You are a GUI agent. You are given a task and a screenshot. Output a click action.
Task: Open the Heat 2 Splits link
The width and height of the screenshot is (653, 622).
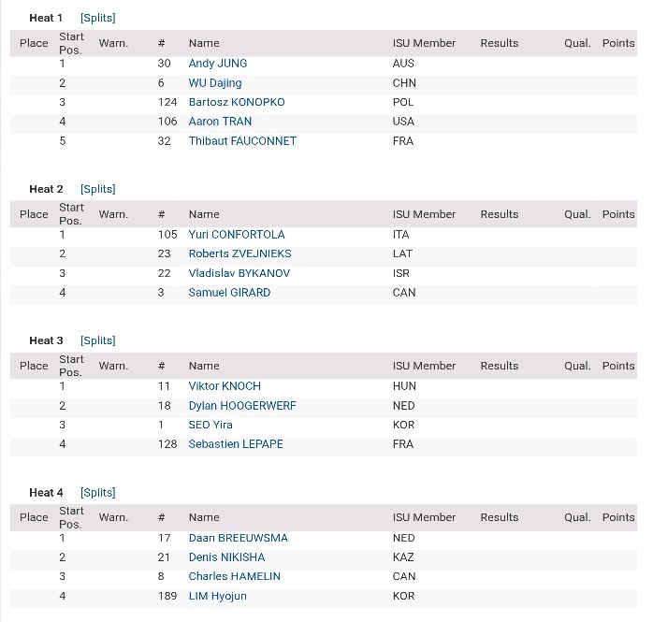(98, 189)
